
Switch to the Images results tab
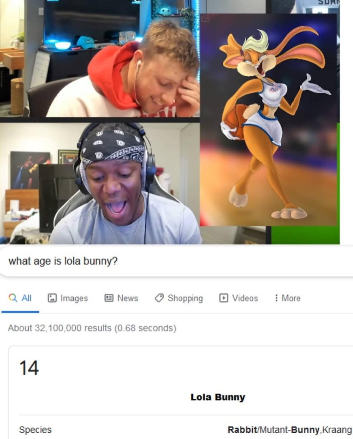click(x=68, y=298)
